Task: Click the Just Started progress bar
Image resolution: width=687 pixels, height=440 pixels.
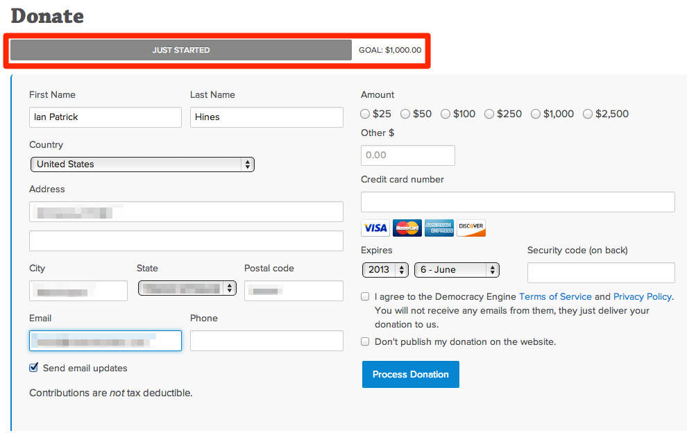Action: pos(181,50)
